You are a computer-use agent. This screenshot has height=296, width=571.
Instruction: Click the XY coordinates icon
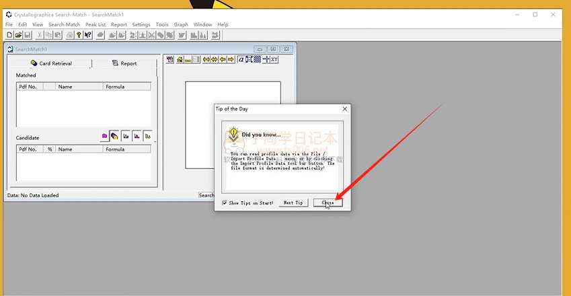(x=274, y=59)
